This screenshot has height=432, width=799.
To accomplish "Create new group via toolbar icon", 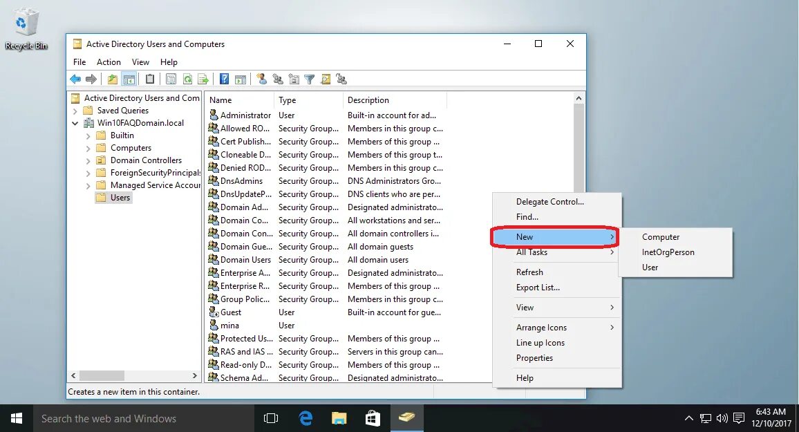I will (278, 79).
